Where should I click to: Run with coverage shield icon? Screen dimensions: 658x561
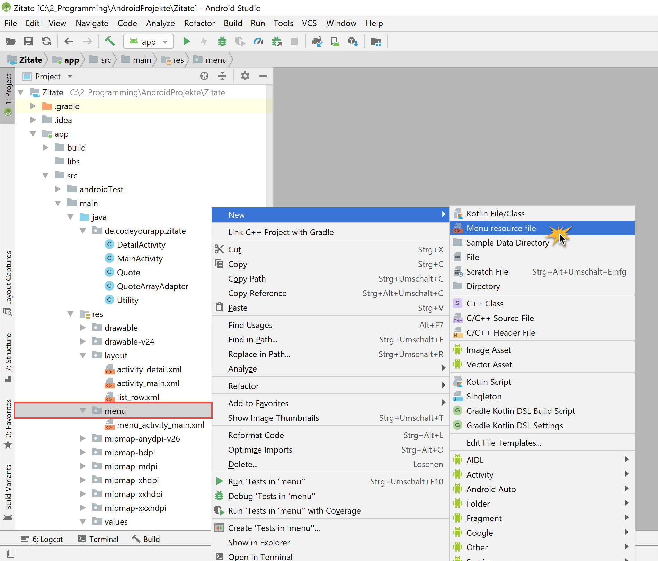[240, 42]
